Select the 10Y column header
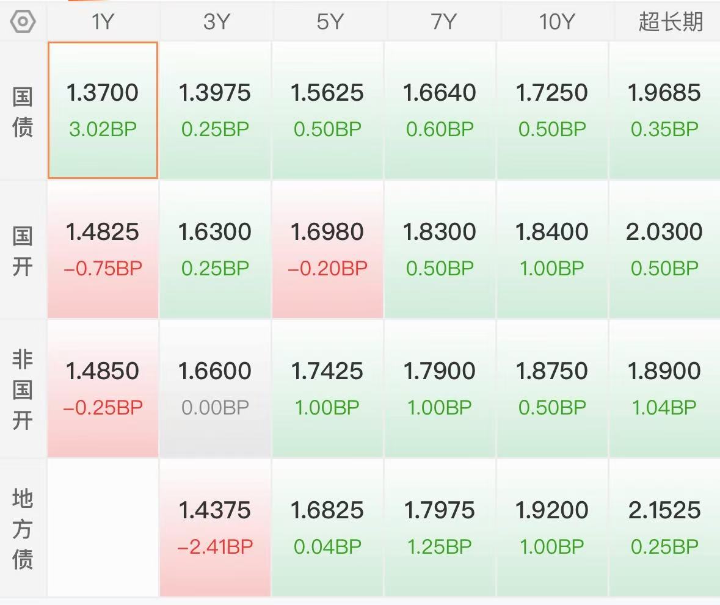Image resolution: width=720 pixels, height=605 pixels. tap(556, 21)
